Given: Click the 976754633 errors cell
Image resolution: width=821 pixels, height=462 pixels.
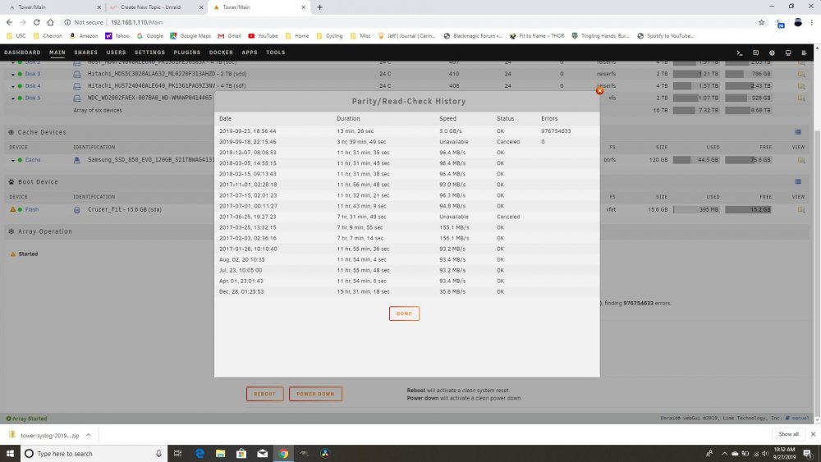Looking at the screenshot, I should click(556, 131).
